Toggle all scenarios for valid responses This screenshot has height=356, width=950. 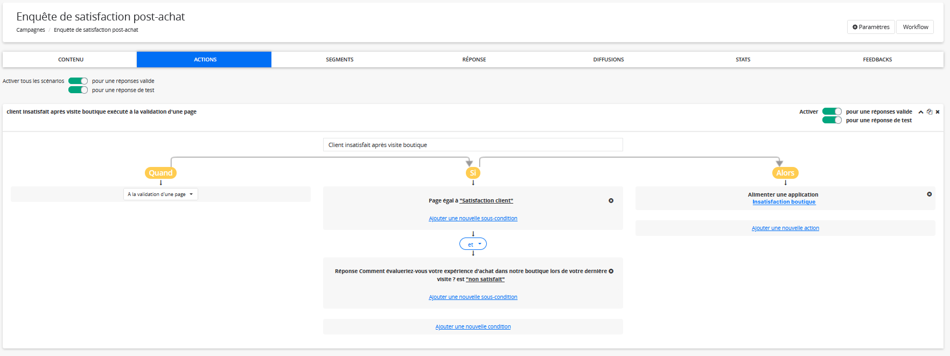(78, 81)
